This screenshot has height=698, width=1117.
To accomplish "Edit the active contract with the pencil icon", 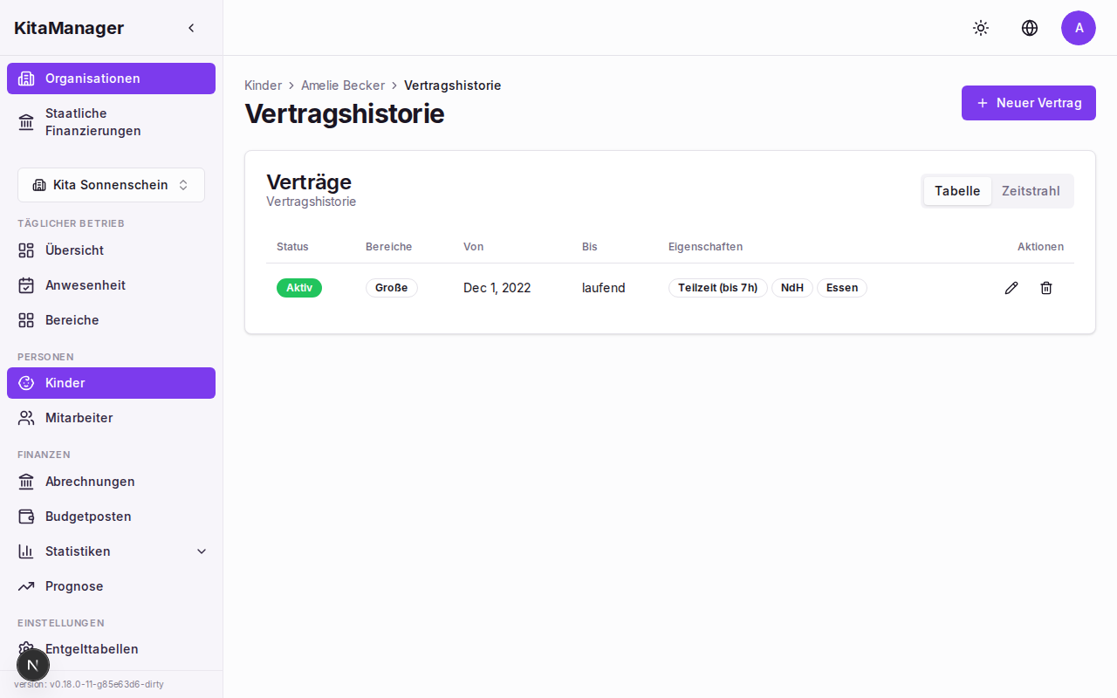I will (1011, 287).
